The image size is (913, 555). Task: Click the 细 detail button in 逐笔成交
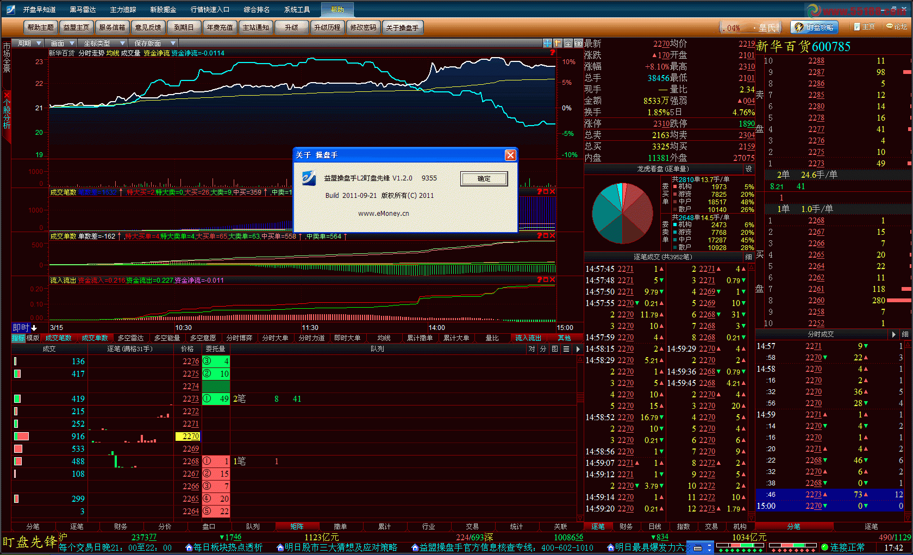(749, 257)
